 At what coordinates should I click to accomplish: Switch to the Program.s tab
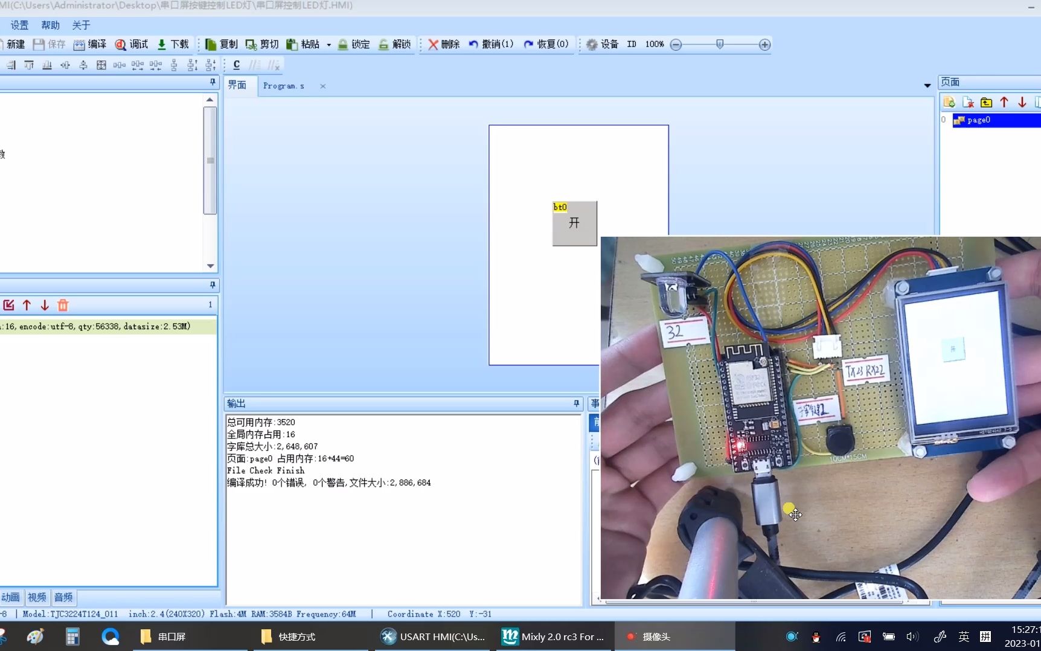(x=283, y=86)
